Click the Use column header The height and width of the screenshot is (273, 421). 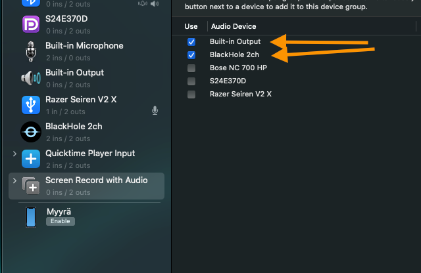coord(191,26)
